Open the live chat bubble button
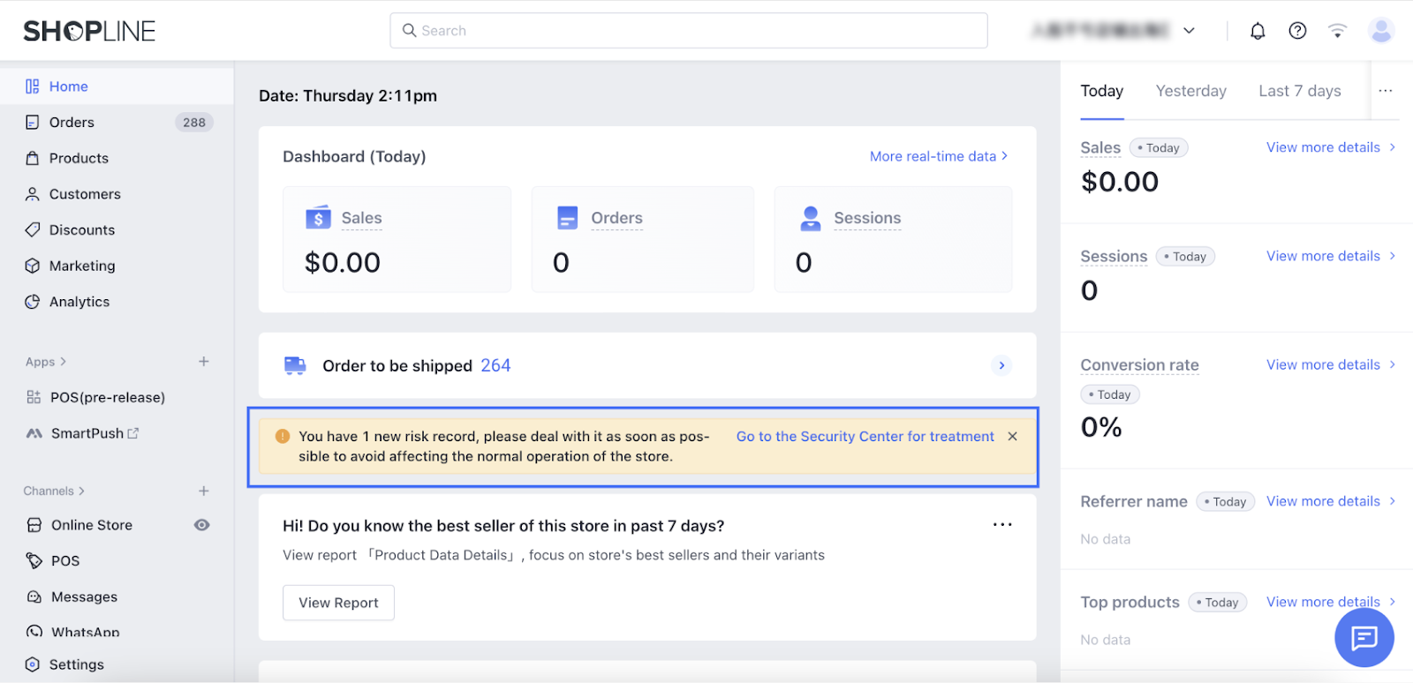 pyautogui.click(x=1364, y=637)
